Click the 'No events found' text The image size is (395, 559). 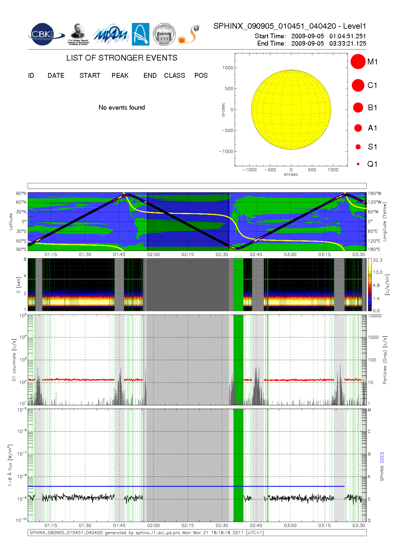pyautogui.click(x=122, y=108)
